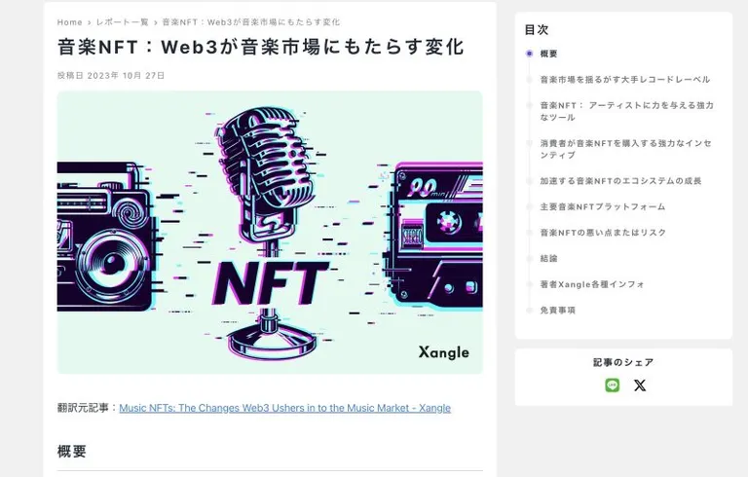Click the NFT microphone hero image
Viewport: 748px width, 477px height.
[x=270, y=233]
